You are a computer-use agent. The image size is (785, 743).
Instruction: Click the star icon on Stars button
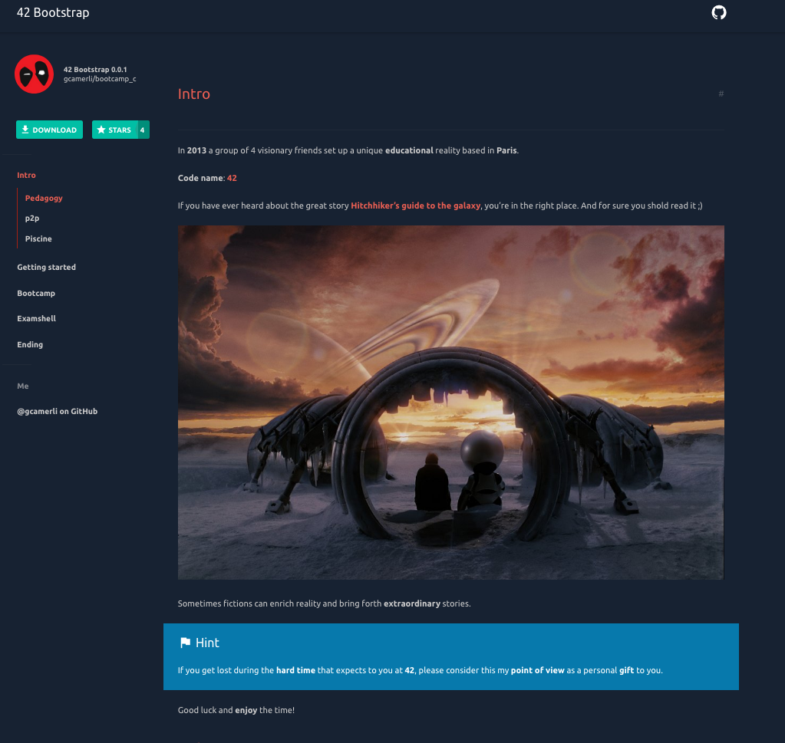click(x=101, y=130)
